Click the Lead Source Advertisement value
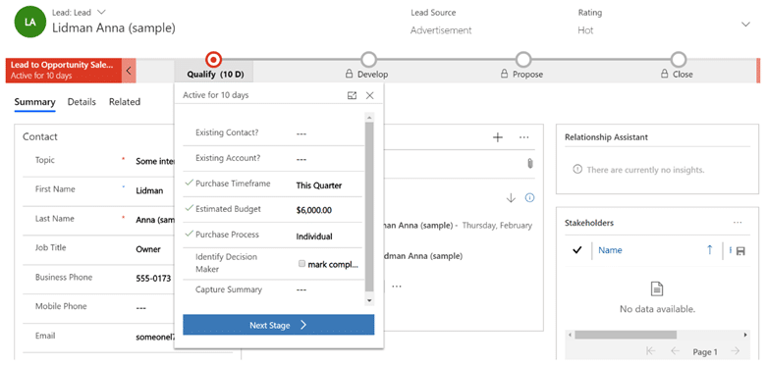 pyautogui.click(x=441, y=30)
